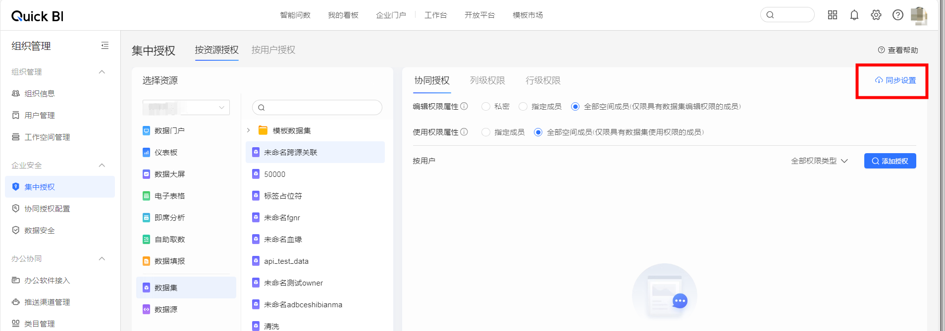Screen dimensions: 945x331
Task: Click the 添加授权 button
Action: click(890, 161)
